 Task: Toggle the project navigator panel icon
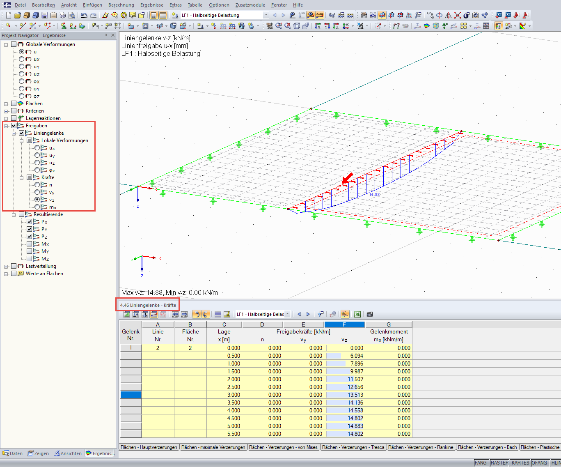point(153,15)
